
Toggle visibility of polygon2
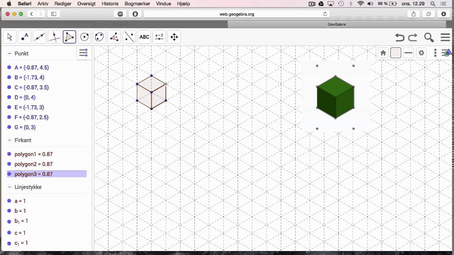[x=9, y=164]
